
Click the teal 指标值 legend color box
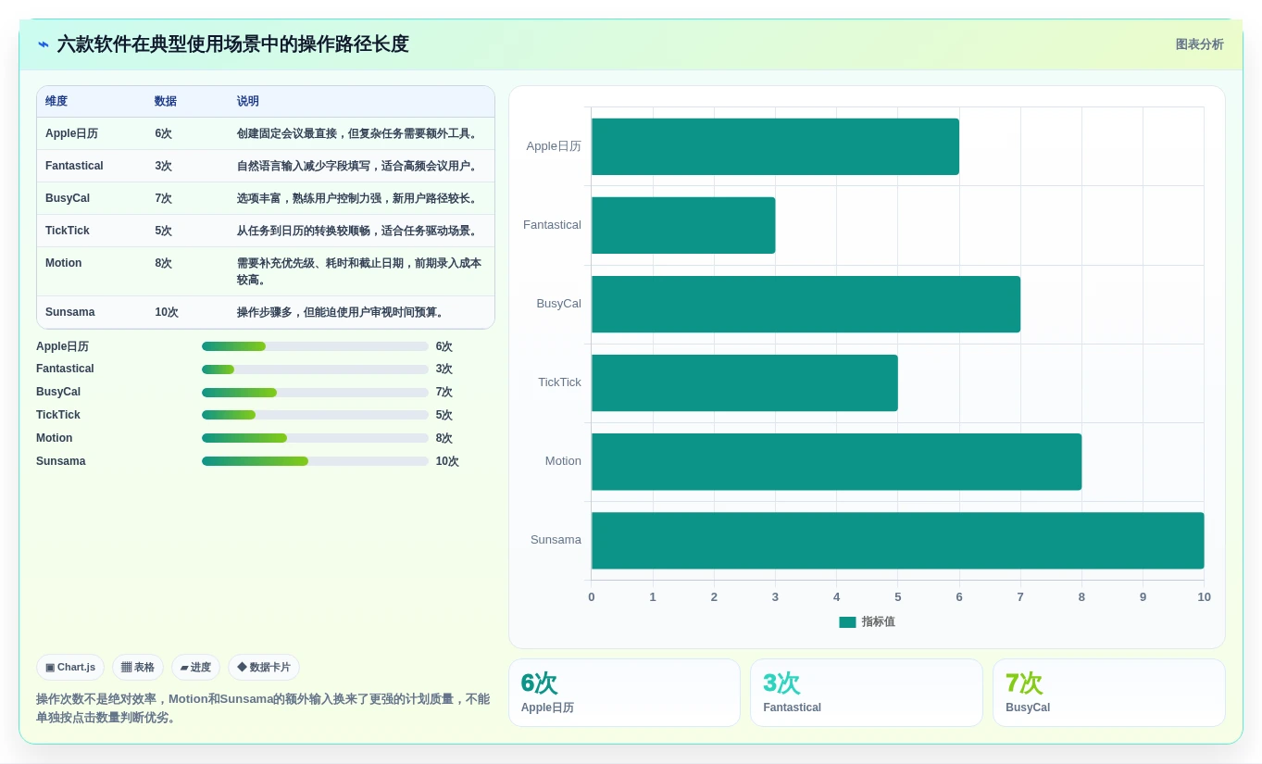(847, 622)
